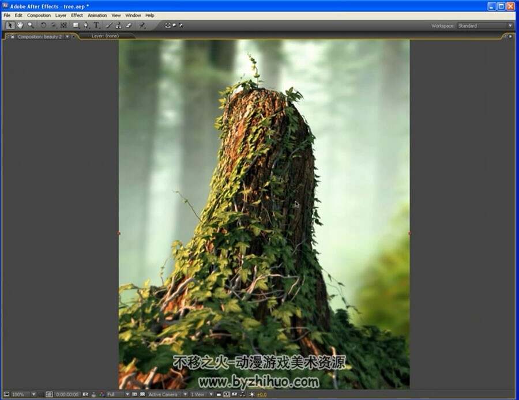This screenshot has width=519, height=400.
Task: Toggle the viewer lock icon
Action: click(x=12, y=36)
